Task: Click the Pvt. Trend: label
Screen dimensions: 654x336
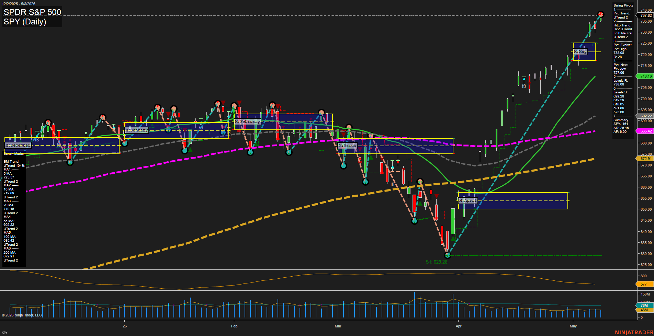Action: (622, 13)
